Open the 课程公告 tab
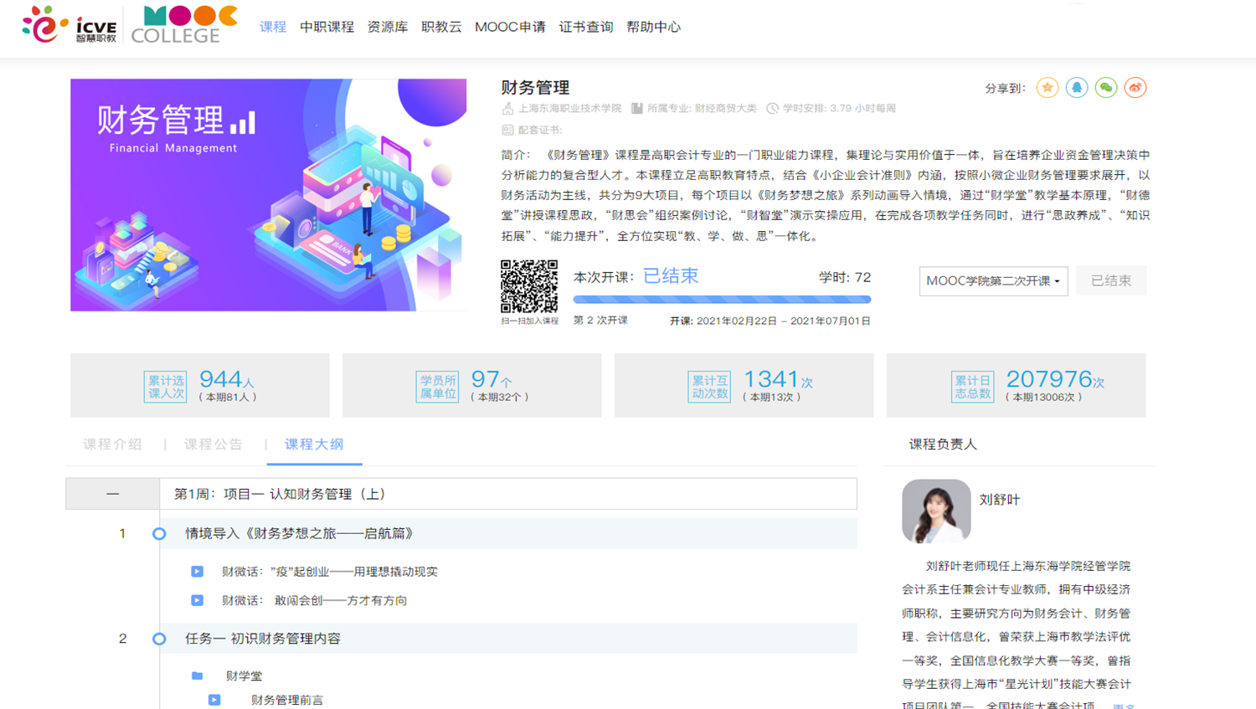The image size is (1256, 709). pos(214,444)
